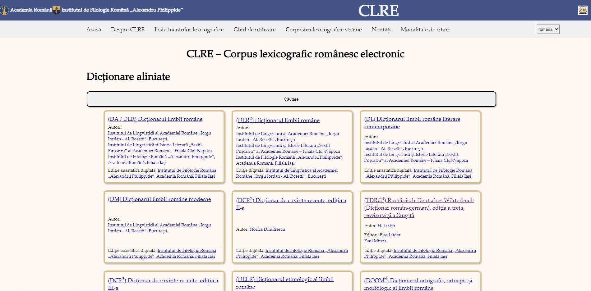Screen dimensions: 591x291
Task: Click the CLRE badge icon at top right
Action: point(583,10)
